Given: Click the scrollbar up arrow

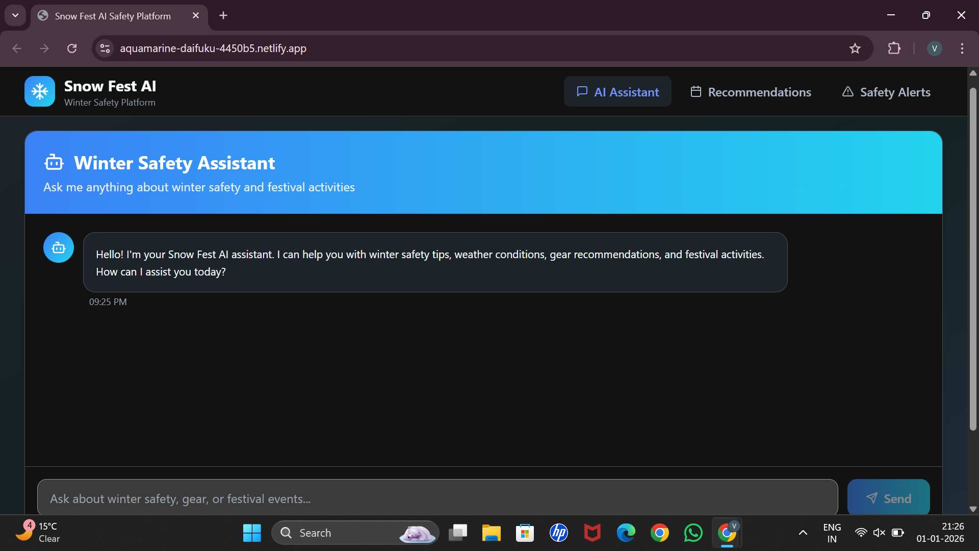Looking at the screenshot, I should tap(973, 73).
